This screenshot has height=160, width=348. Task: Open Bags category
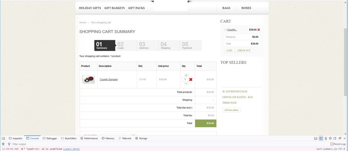pos(226,8)
